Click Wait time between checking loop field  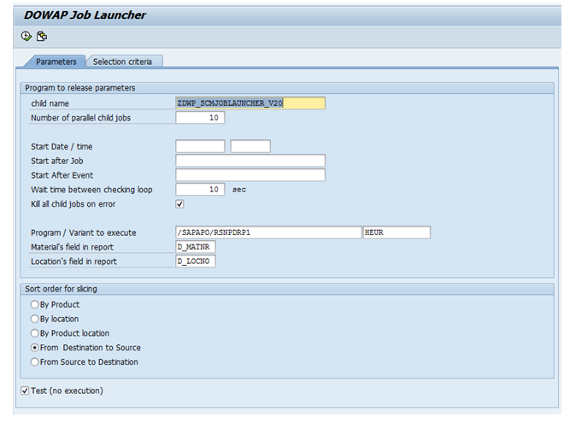[x=200, y=190]
